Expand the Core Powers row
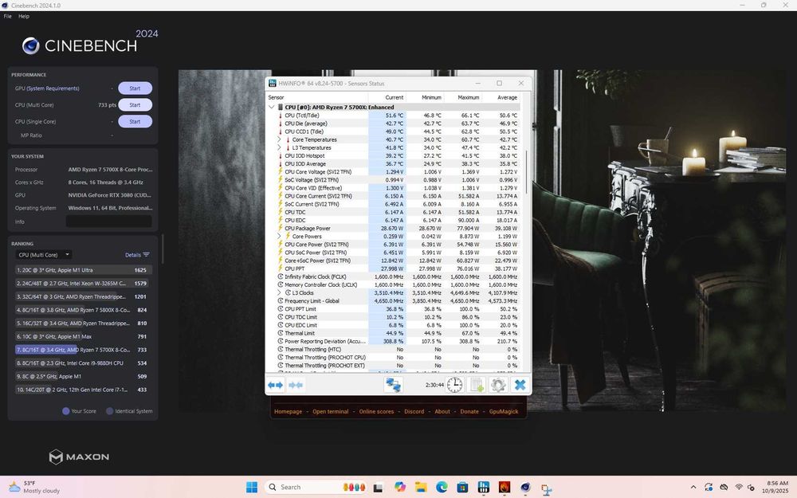This screenshot has height=498, width=797. point(279,237)
